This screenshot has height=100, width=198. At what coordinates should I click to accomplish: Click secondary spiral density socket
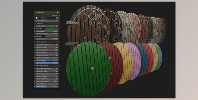tap(34, 86)
